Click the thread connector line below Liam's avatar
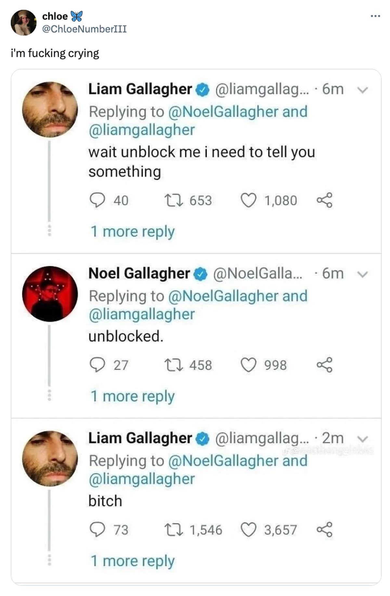Viewport: 390px width, 596px height. (49, 179)
